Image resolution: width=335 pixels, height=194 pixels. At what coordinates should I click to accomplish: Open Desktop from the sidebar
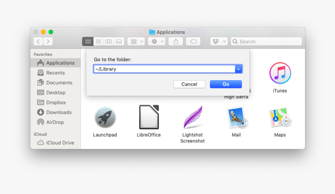56,92
